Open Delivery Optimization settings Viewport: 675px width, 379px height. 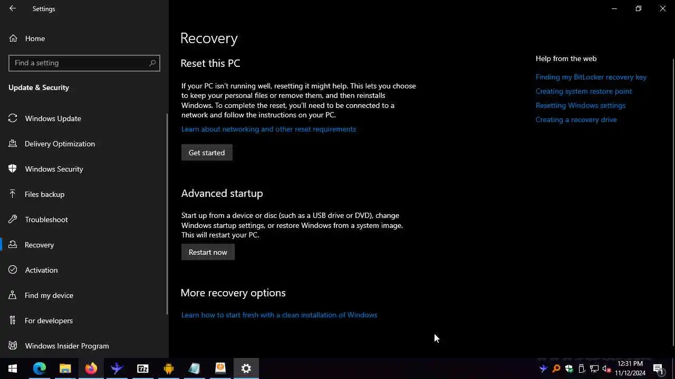pos(83,144)
